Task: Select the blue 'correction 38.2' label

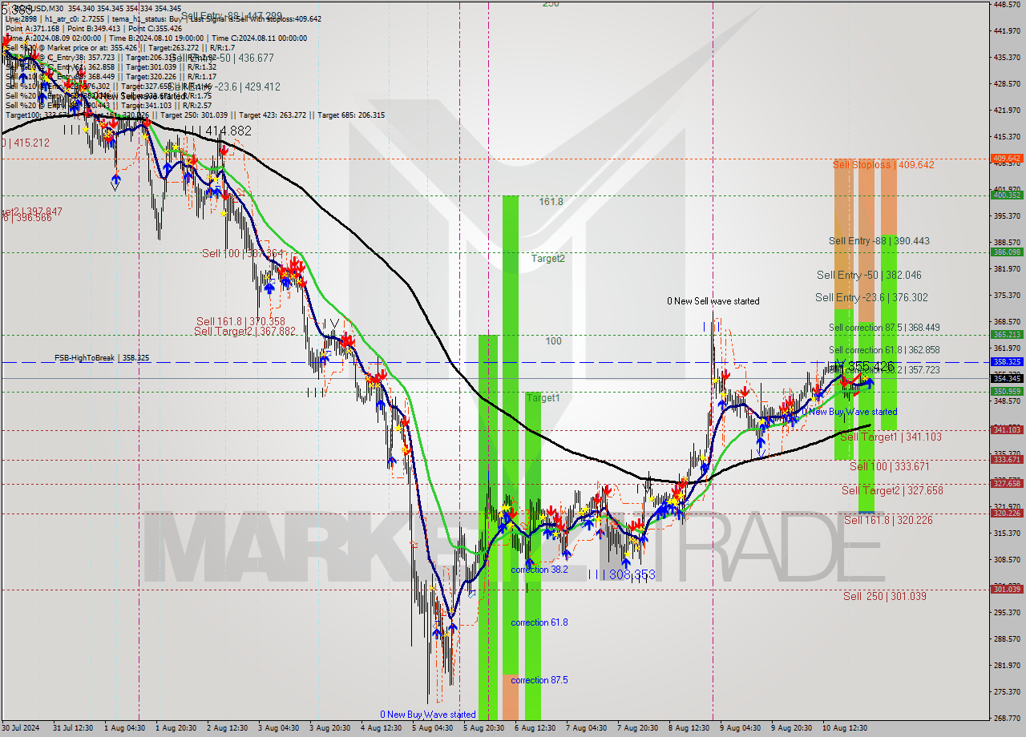Action: click(539, 570)
